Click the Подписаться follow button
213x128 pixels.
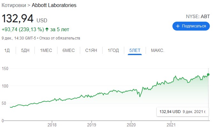(191, 26)
